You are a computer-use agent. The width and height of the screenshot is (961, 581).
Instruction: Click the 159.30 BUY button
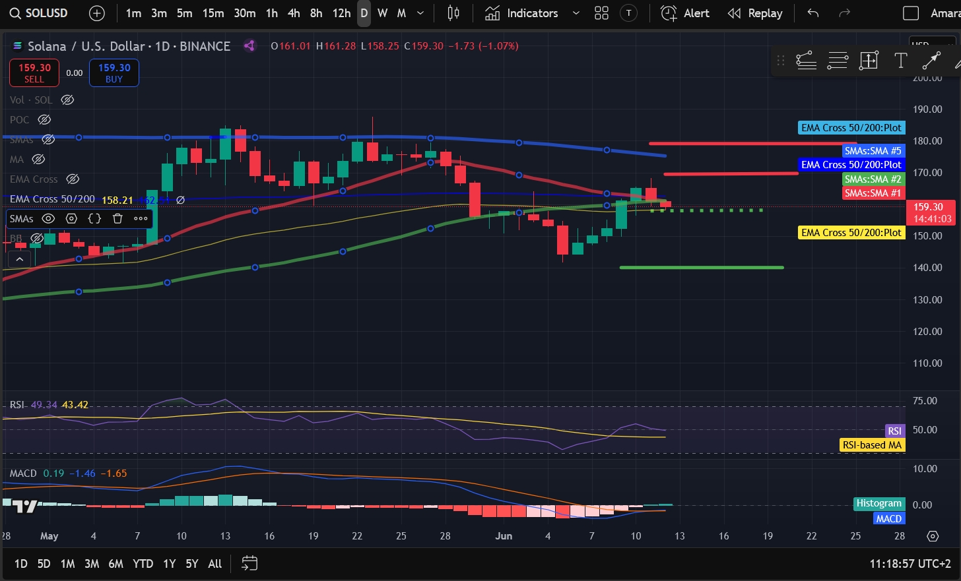114,73
